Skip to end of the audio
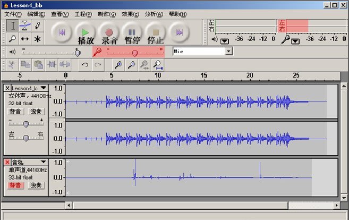The width and height of the screenshot is (349, 220). [x=180, y=33]
